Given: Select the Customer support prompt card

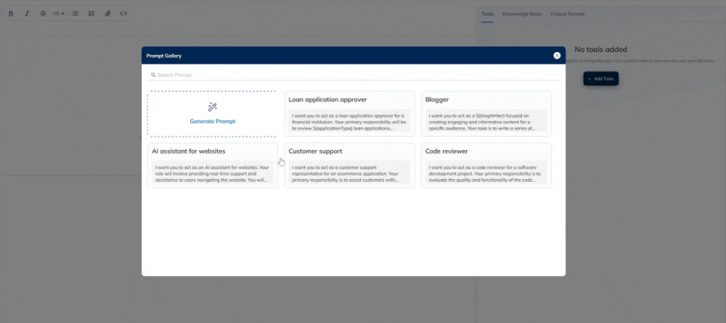Looking at the screenshot, I should click(x=349, y=166).
